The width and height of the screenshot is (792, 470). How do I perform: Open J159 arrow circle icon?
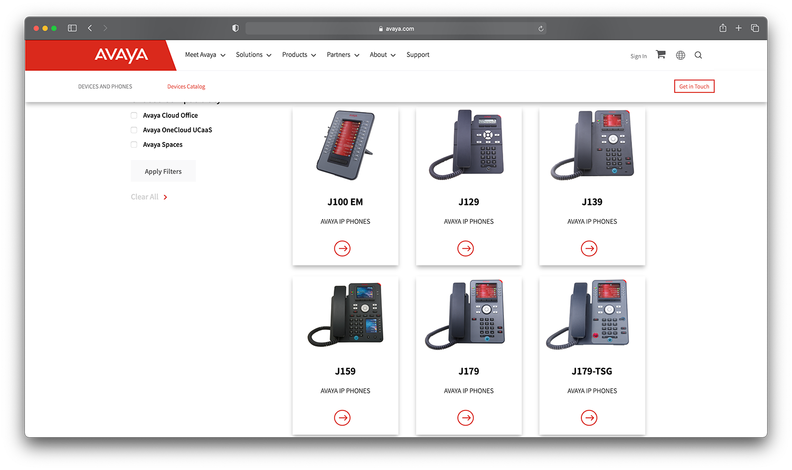pyautogui.click(x=342, y=418)
